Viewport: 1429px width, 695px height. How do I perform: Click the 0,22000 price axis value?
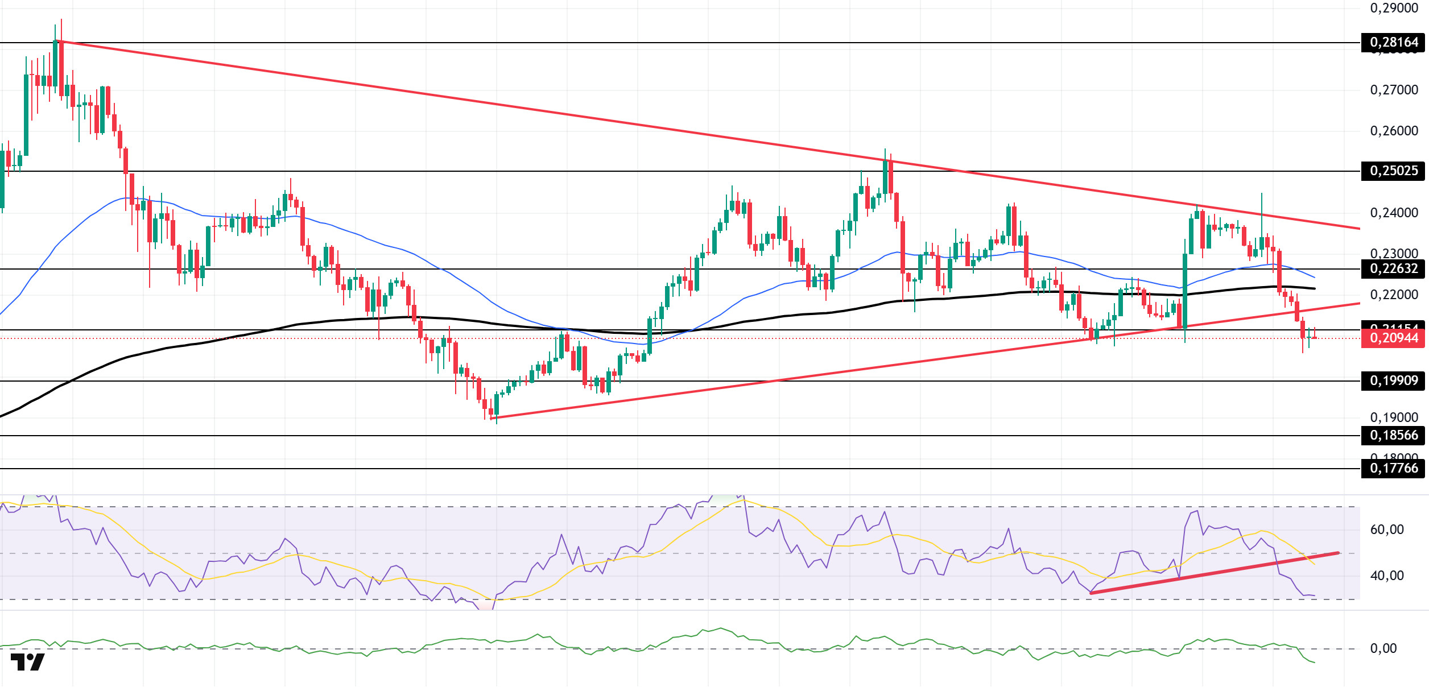click(x=1394, y=295)
